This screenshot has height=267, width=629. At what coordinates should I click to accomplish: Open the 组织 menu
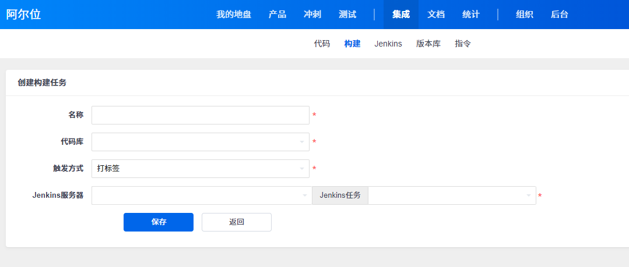(x=524, y=15)
